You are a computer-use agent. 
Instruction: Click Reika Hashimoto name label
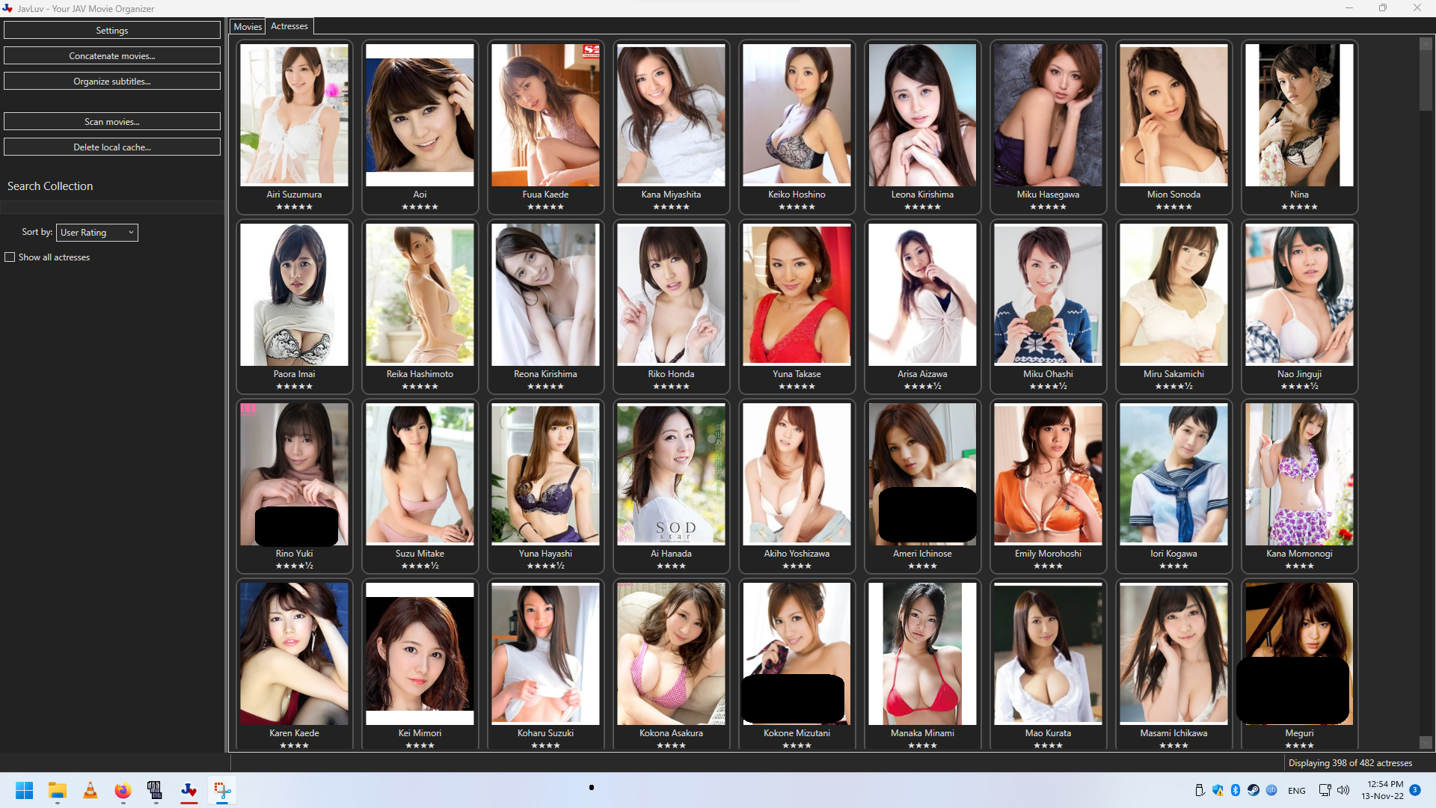click(420, 374)
